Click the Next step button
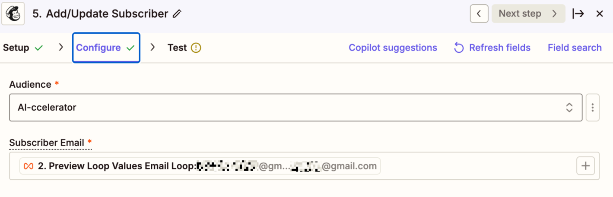 point(528,14)
